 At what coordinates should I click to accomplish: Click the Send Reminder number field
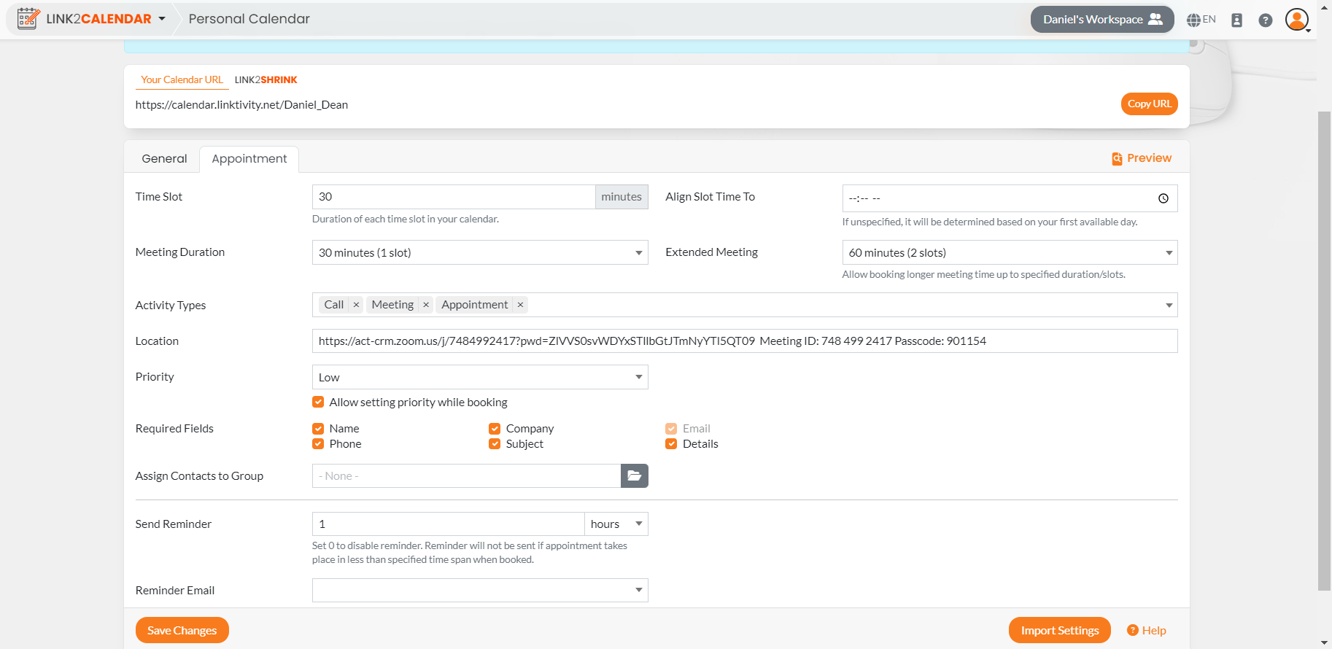448,524
